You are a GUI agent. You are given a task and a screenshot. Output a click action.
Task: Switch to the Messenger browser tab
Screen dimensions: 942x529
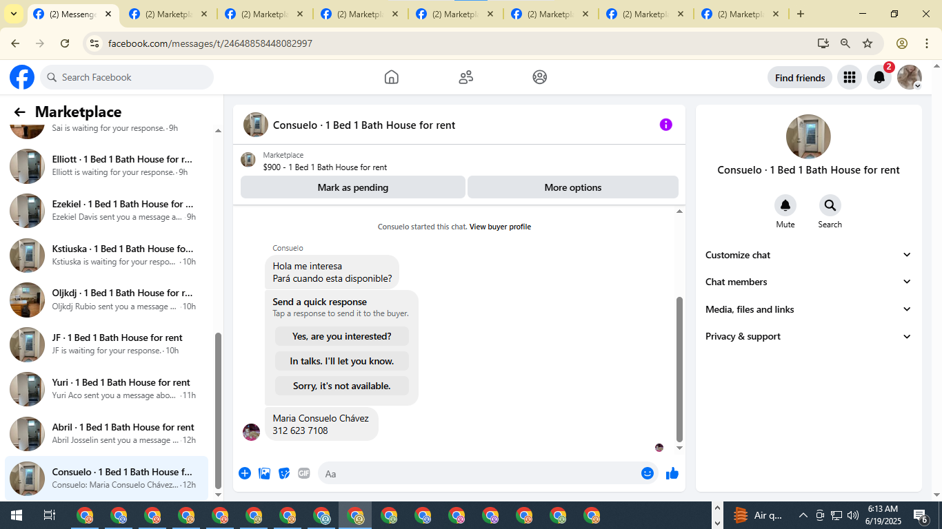pos(73,14)
